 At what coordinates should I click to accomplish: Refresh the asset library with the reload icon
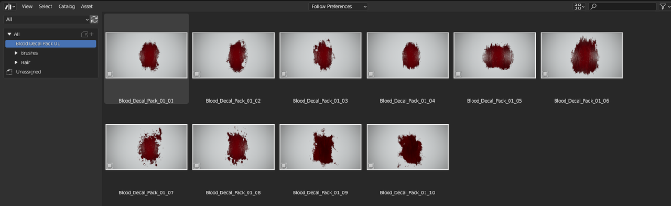(94, 19)
